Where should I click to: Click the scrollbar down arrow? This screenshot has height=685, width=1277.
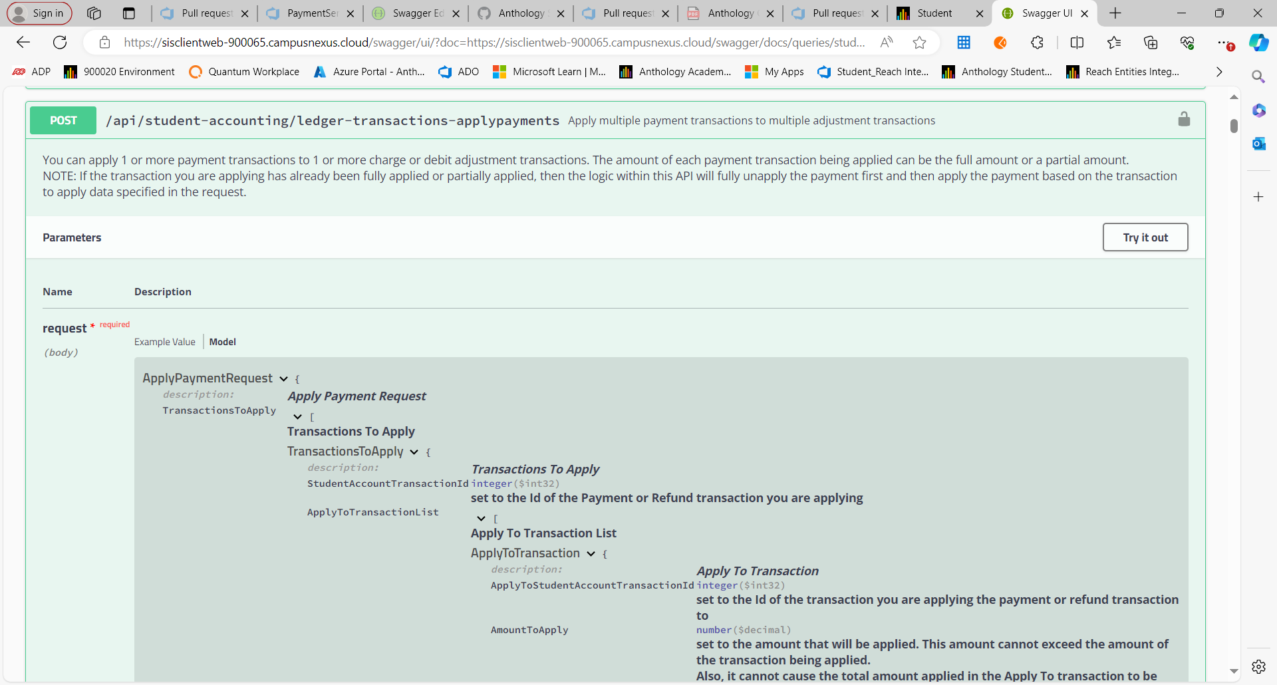(1234, 672)
